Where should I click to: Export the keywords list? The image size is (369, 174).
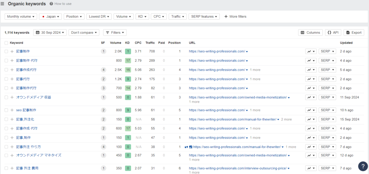pyautogui.click(x=354, y=32)
